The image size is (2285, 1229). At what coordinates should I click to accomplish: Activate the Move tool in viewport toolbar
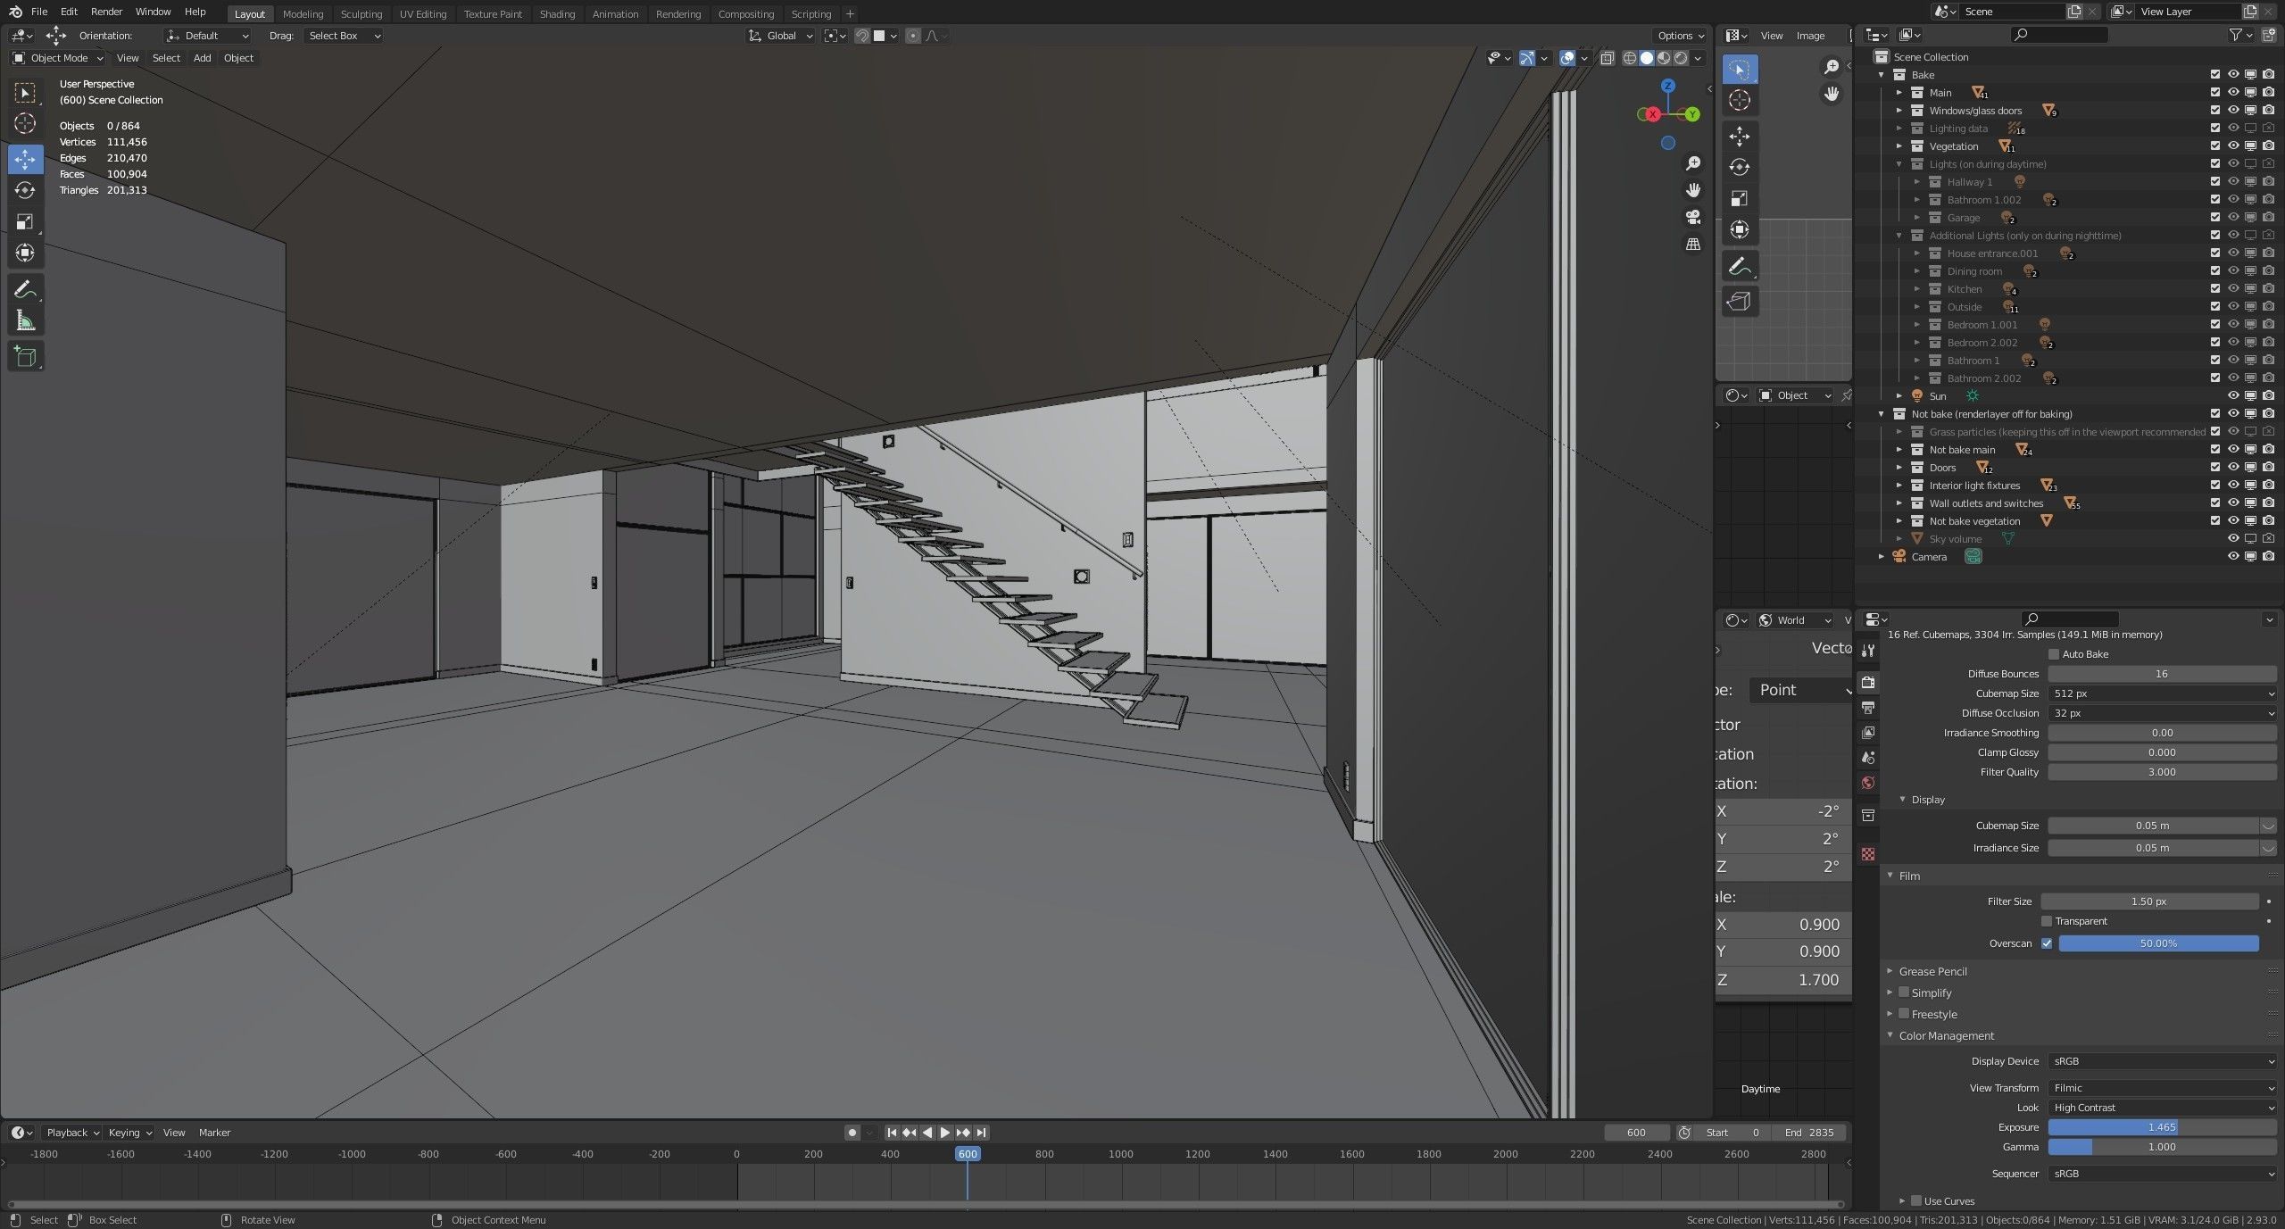[25, 159]
